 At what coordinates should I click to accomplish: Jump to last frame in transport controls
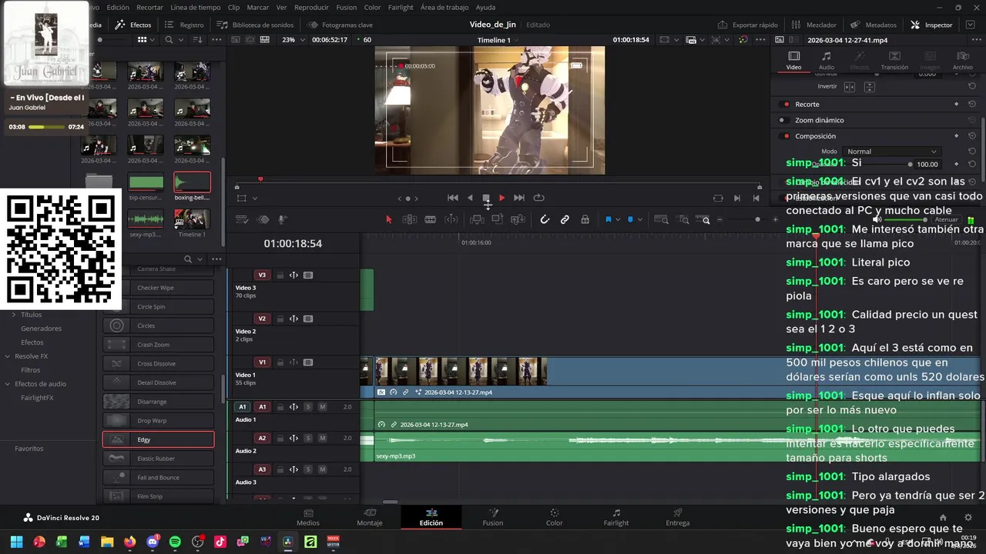coord(518,198)
